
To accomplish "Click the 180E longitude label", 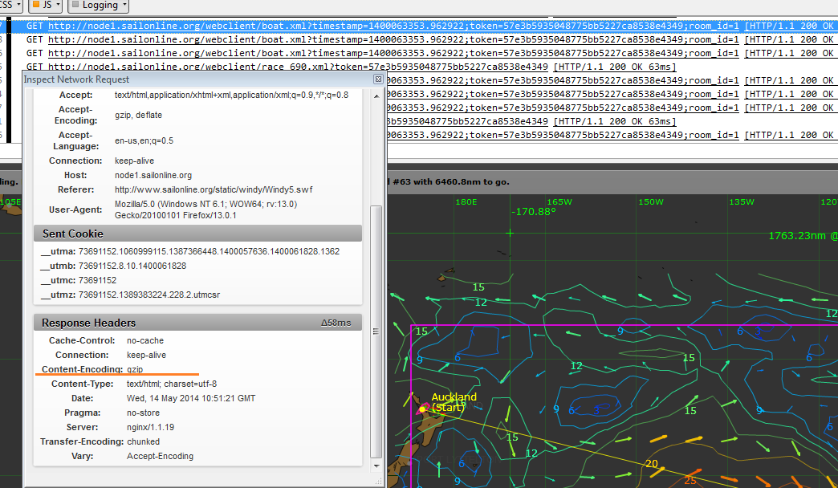I will coord(466,202).
